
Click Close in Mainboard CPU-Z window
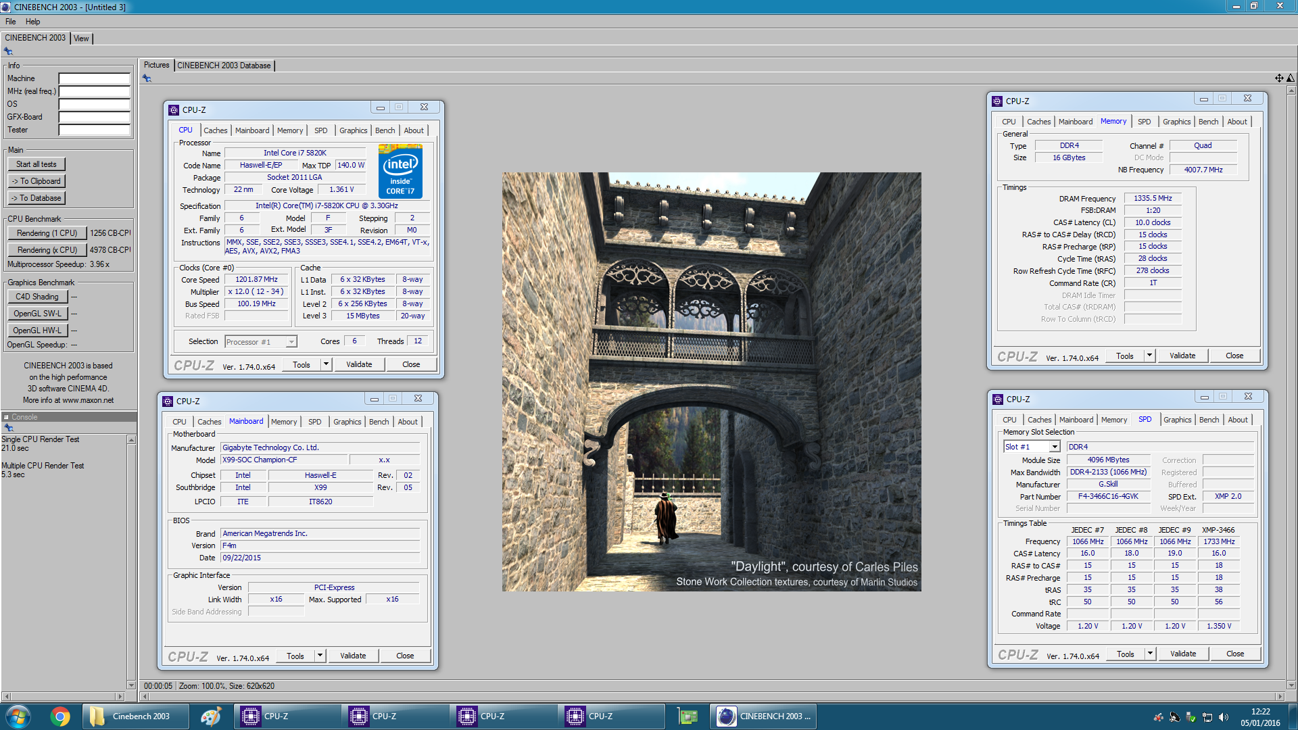tap(405, 656)
